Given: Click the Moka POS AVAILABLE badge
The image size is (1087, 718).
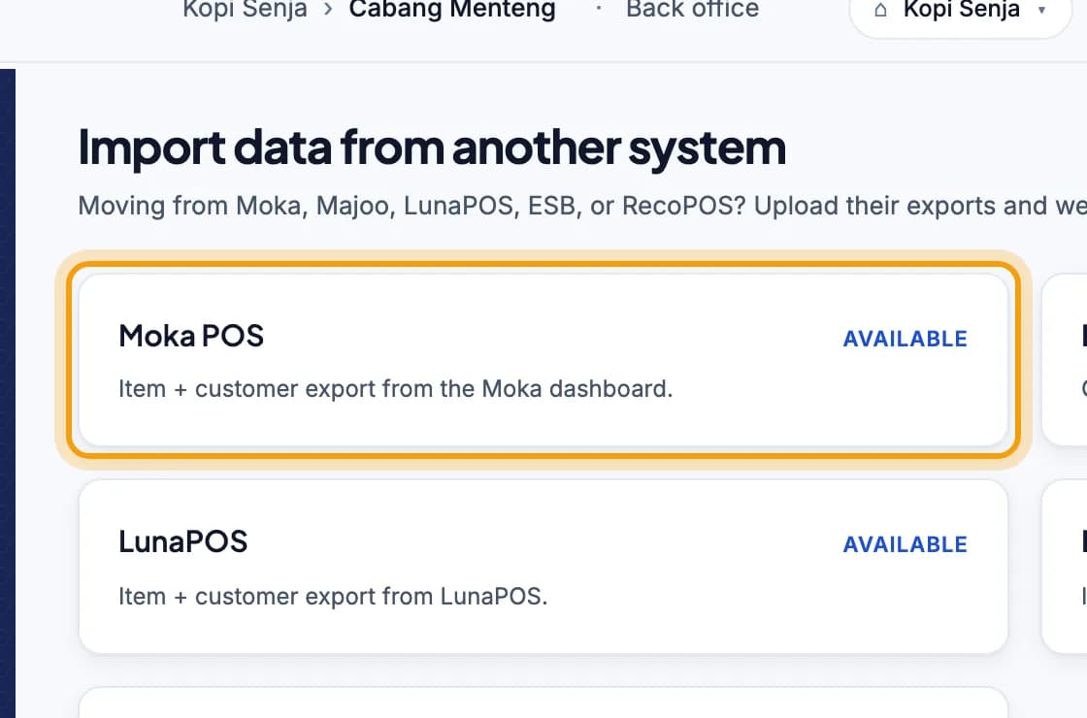Looking at the screenshot, I should click(905, 339).
